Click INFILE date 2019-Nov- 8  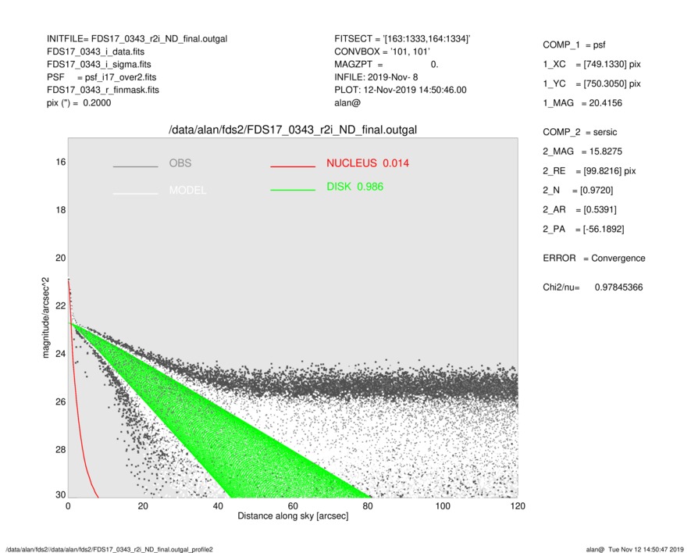(376, 77)
